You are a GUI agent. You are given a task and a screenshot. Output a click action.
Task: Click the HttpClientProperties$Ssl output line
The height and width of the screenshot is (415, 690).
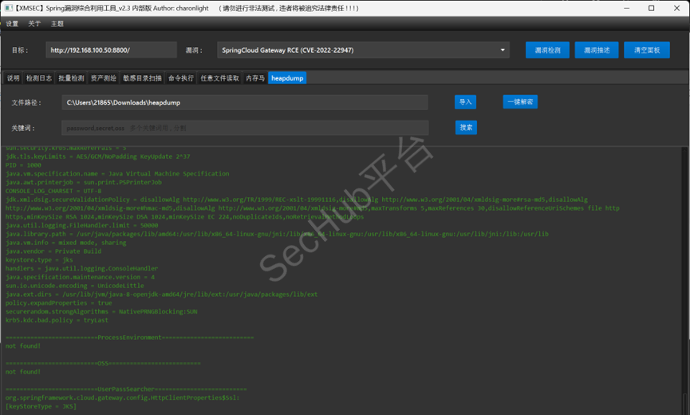(122, 397)
